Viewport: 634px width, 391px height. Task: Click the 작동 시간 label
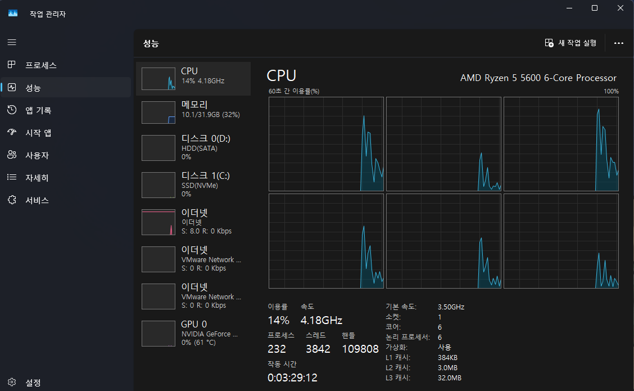[x=282, y=364]
